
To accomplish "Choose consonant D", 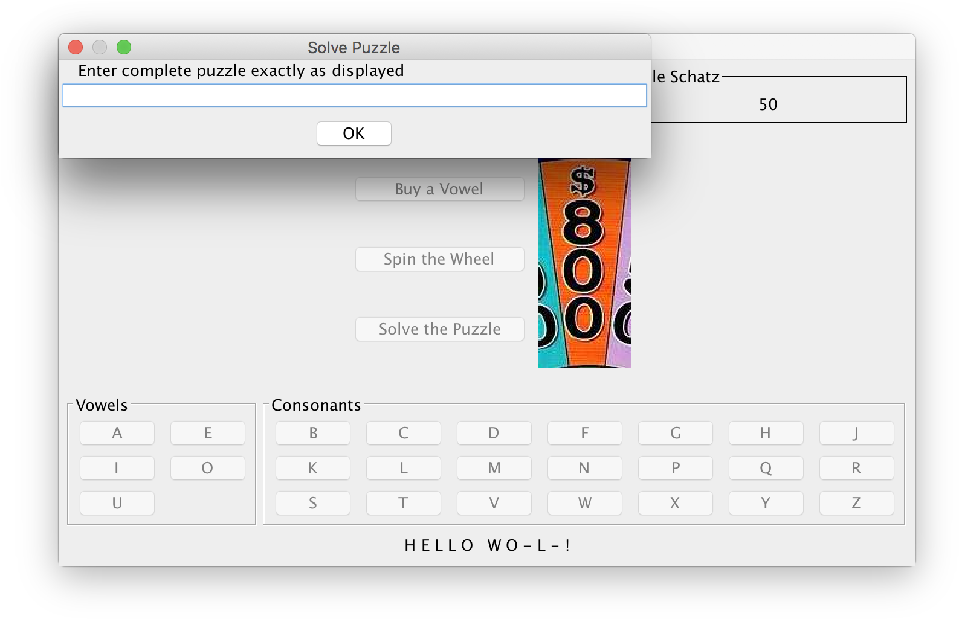I will (x=494, y=433).
